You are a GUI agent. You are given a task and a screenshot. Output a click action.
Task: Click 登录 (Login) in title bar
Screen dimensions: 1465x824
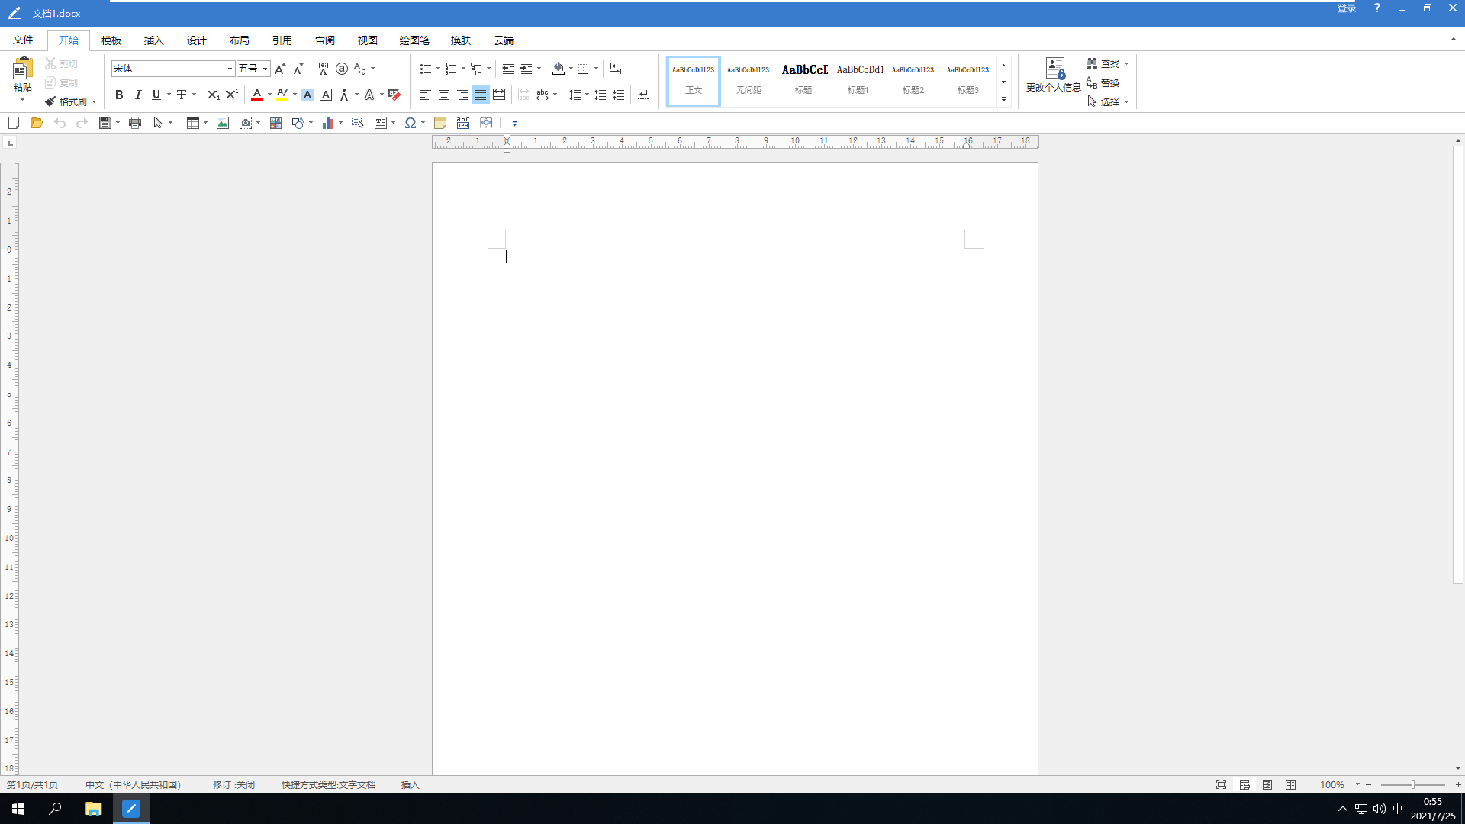tap(1347, 8)
